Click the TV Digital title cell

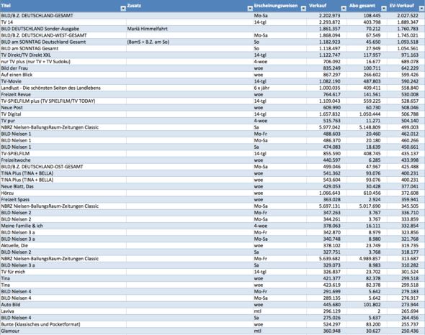tap(63, 114)
